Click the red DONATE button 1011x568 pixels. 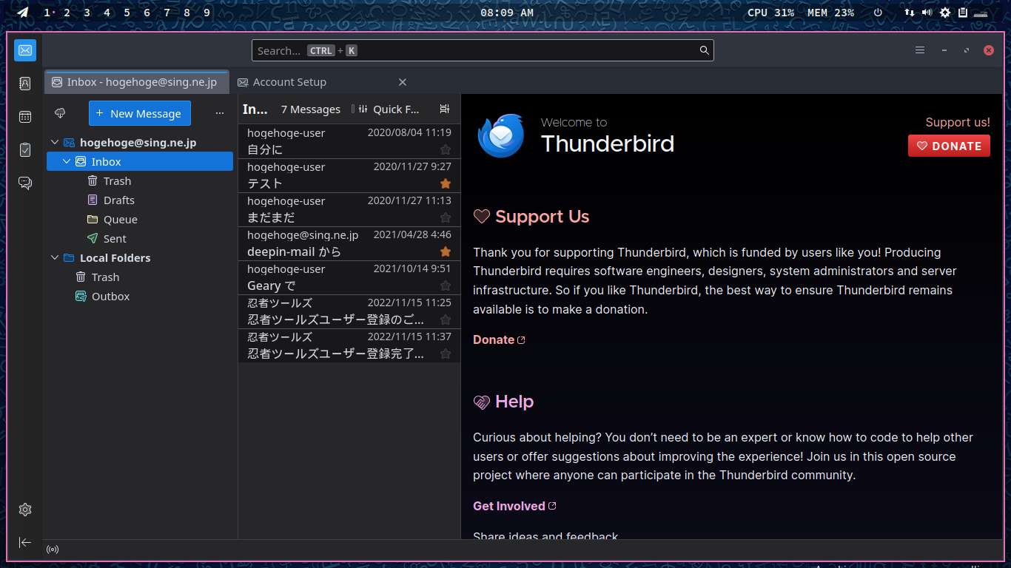tap(949, 146)
